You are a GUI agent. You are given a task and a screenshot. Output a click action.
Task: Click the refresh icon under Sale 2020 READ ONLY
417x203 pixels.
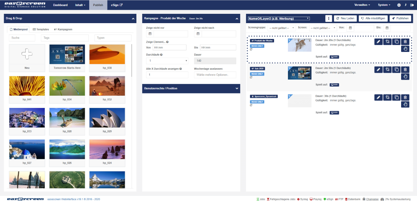[251, 77]
